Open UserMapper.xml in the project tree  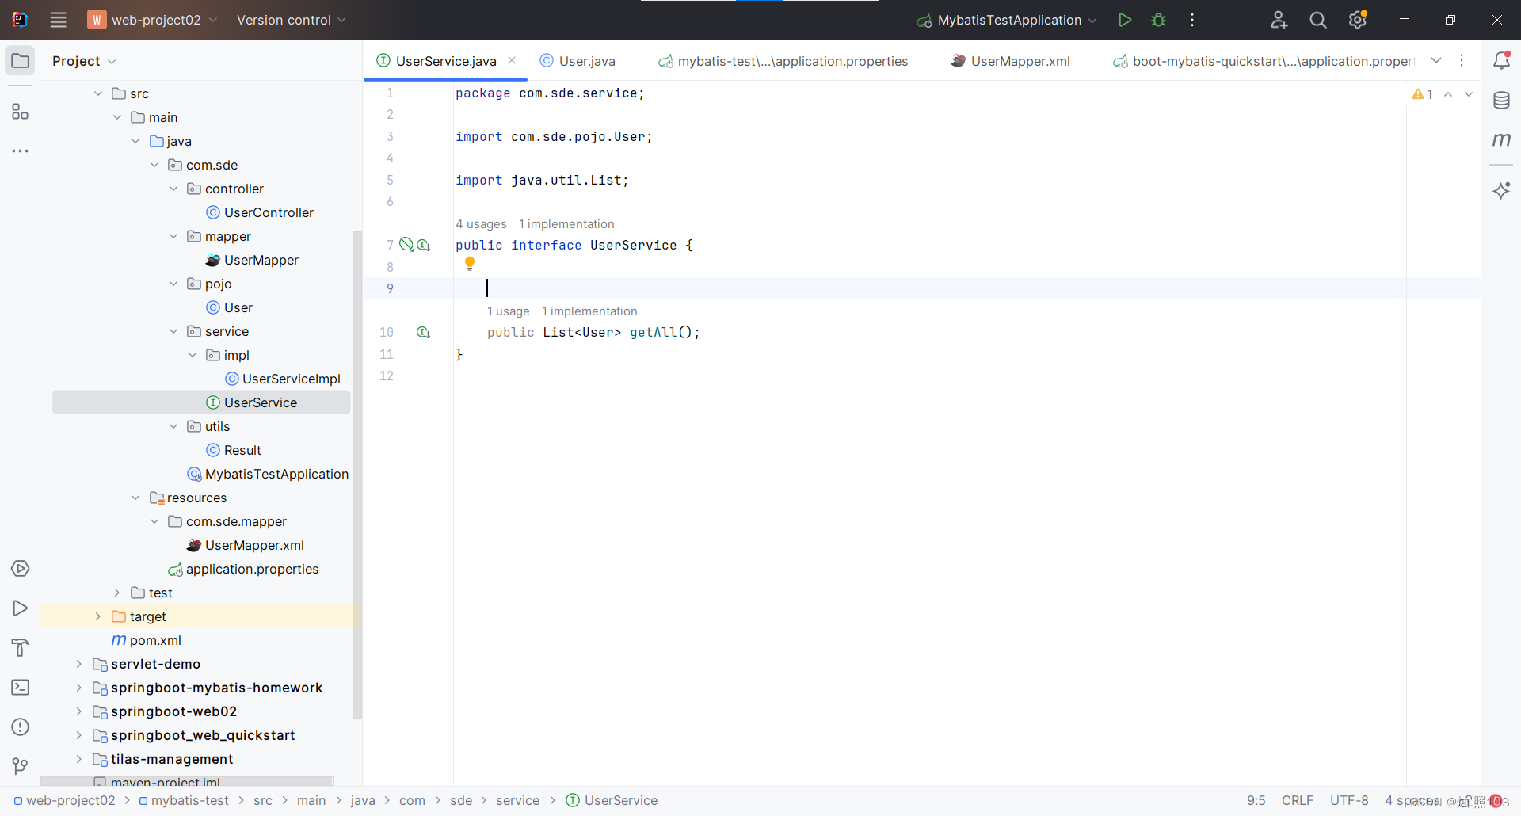[x=254, y=545]
